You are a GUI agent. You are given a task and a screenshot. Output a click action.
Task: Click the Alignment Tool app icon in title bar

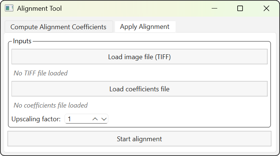click(9, 9)
